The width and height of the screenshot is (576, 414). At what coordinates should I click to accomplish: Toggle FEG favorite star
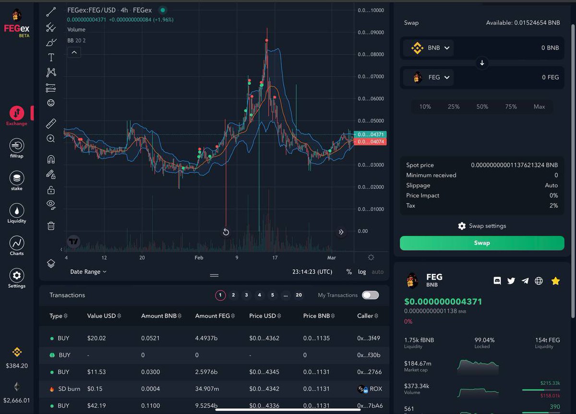(x=555, y=281)
